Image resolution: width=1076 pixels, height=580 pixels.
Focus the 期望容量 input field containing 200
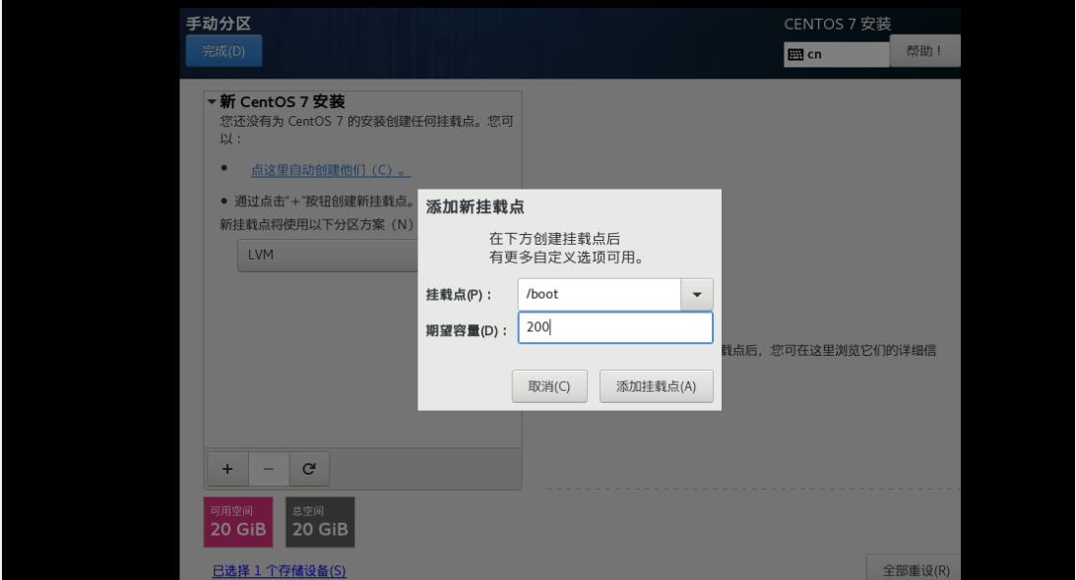coord(615,327)
